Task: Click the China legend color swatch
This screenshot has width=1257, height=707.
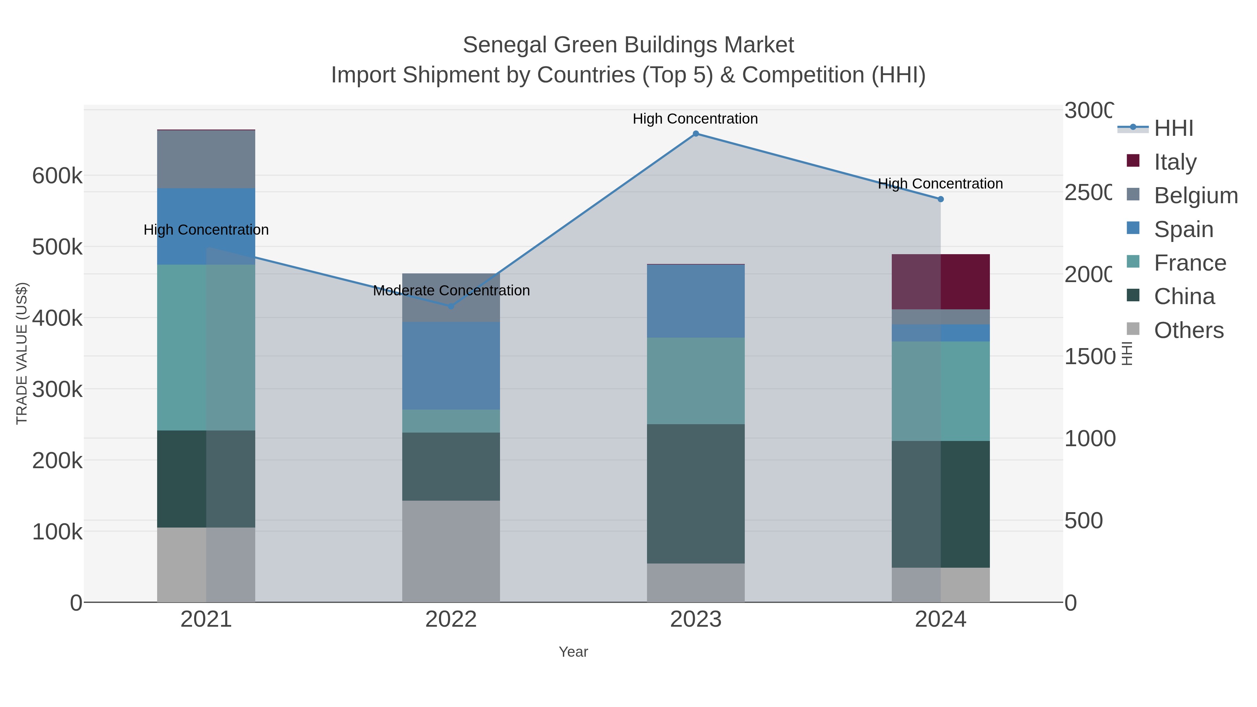Action: pos(1133,295)
